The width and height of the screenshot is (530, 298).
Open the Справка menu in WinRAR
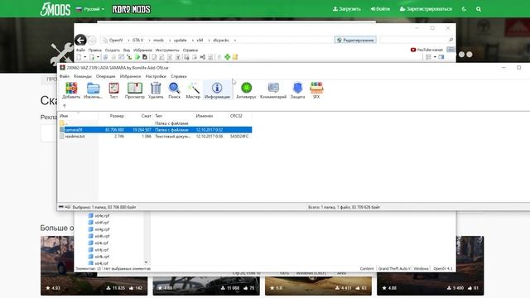(179, 76)
